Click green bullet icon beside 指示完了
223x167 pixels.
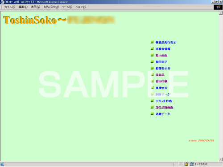(152, 61)
